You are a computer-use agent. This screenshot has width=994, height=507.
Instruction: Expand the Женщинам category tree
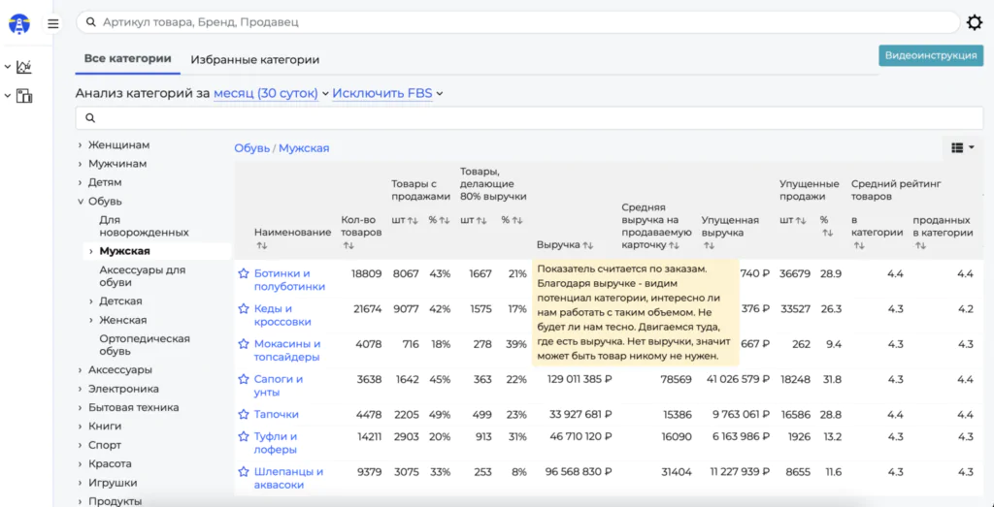coord(81,145)
